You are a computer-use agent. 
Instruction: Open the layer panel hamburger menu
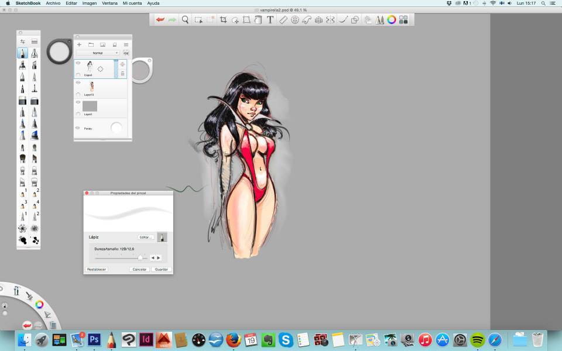pyautogui.click(x=126, y=44)
